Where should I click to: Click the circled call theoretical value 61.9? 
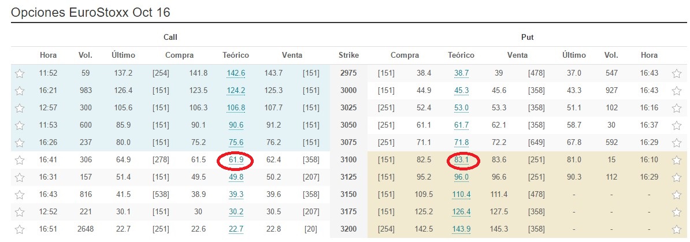(x=236, y=160)
